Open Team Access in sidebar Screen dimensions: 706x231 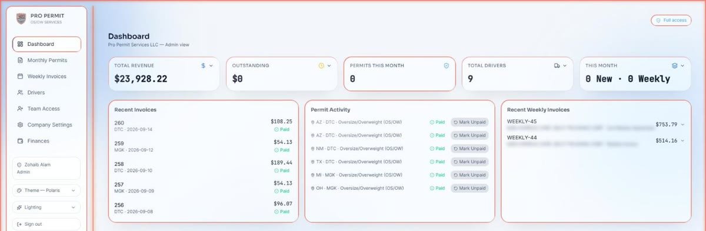[46, 109]
